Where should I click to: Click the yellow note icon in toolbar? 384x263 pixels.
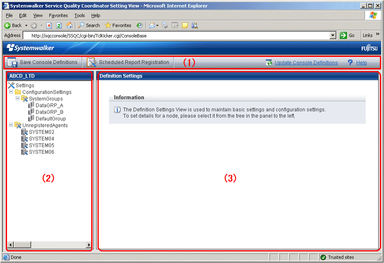click(185, 25)
